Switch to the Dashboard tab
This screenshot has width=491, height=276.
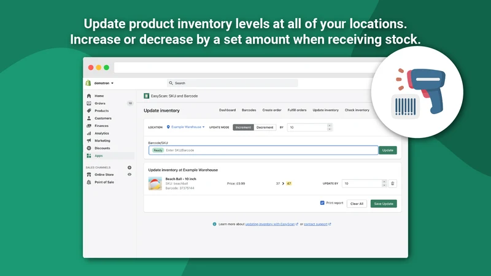[227, 110]
